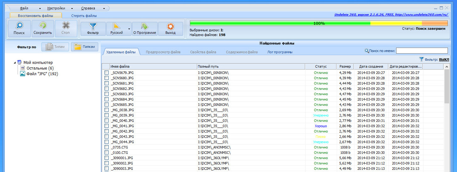Click the Поиск по имени input field

[x=422, y=51]
